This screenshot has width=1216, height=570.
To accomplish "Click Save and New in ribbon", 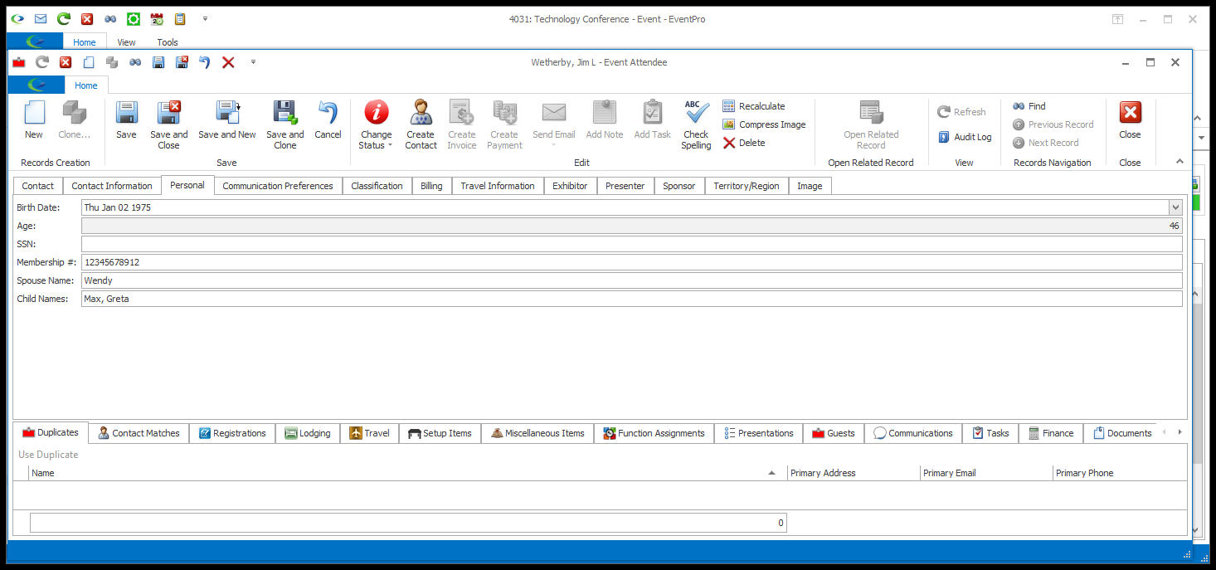I will [x=226, y=119].
